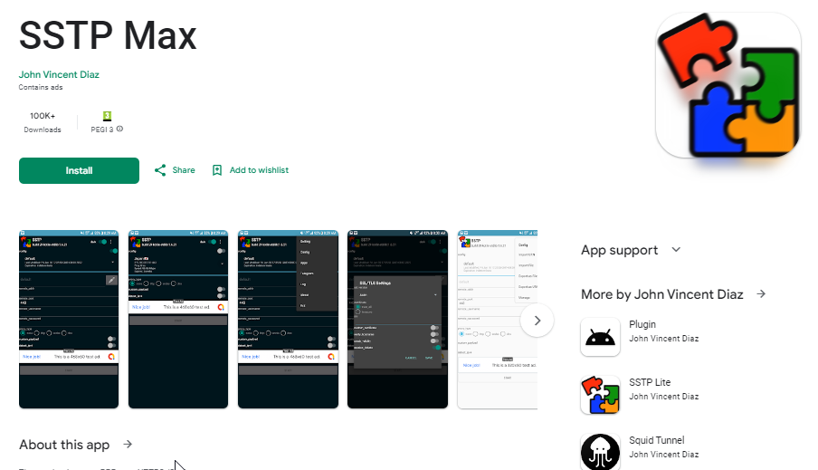Expand the App support section

[x=676, y=250]
